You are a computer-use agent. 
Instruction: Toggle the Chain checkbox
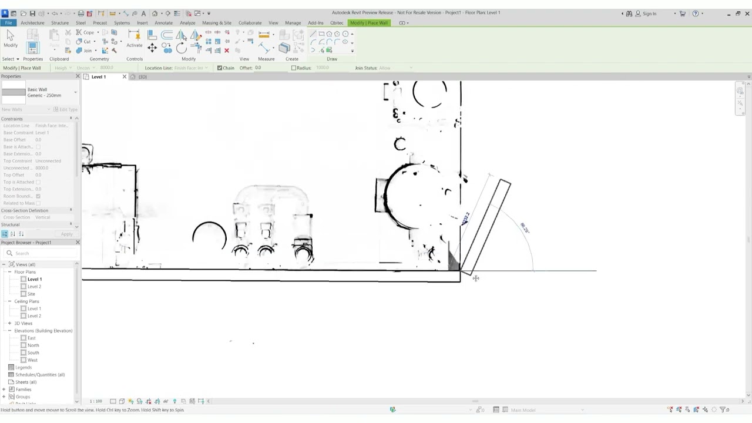(220, 68)
